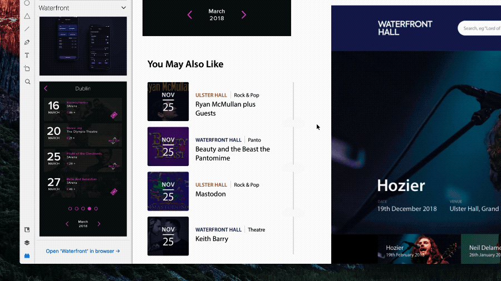Click ULSTER HALL label above Ryan McMullan
501x281 pixels.
(211, 96)
